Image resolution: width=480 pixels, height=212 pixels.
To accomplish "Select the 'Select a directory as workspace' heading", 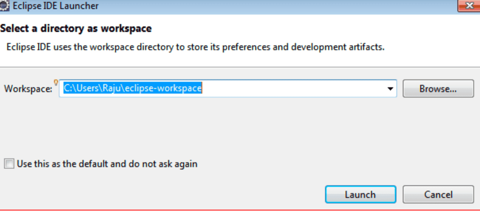I will tap(76, 28).
